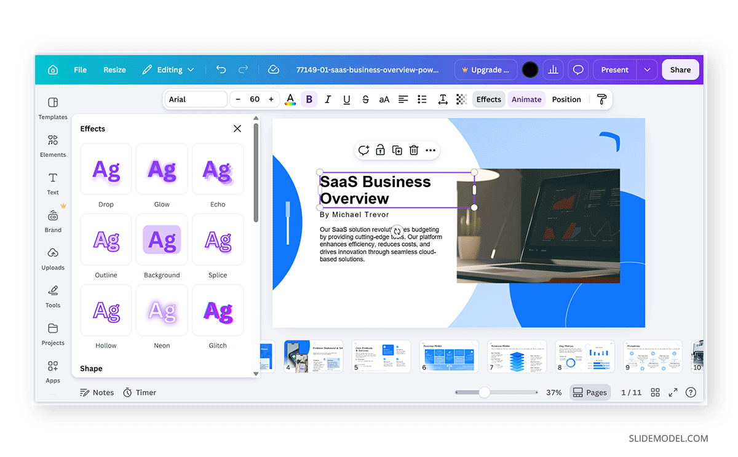Lock the selected element

click(x=381, y=150)
